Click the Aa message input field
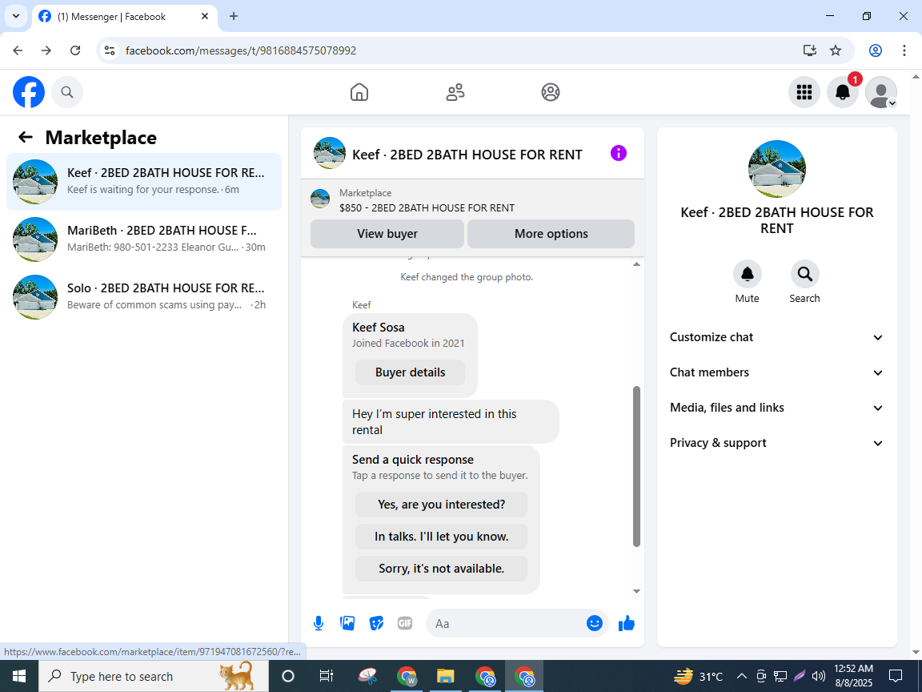Viewport: 922px width, 692px height. pos(507,623)
